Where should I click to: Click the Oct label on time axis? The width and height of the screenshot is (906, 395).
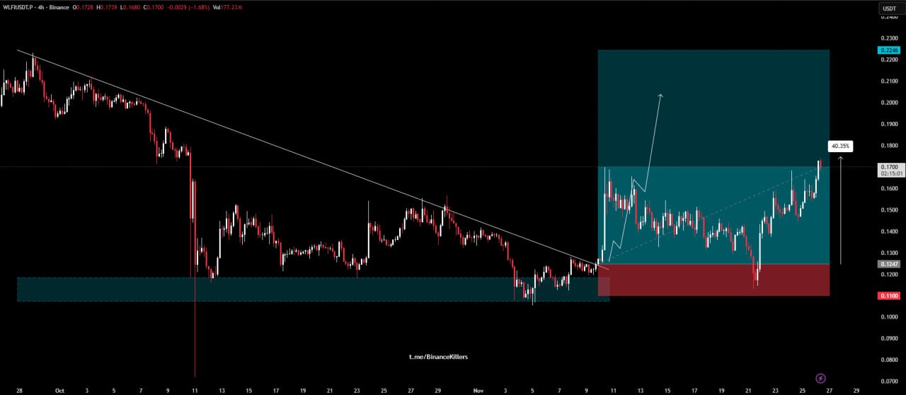pos(60,390)
